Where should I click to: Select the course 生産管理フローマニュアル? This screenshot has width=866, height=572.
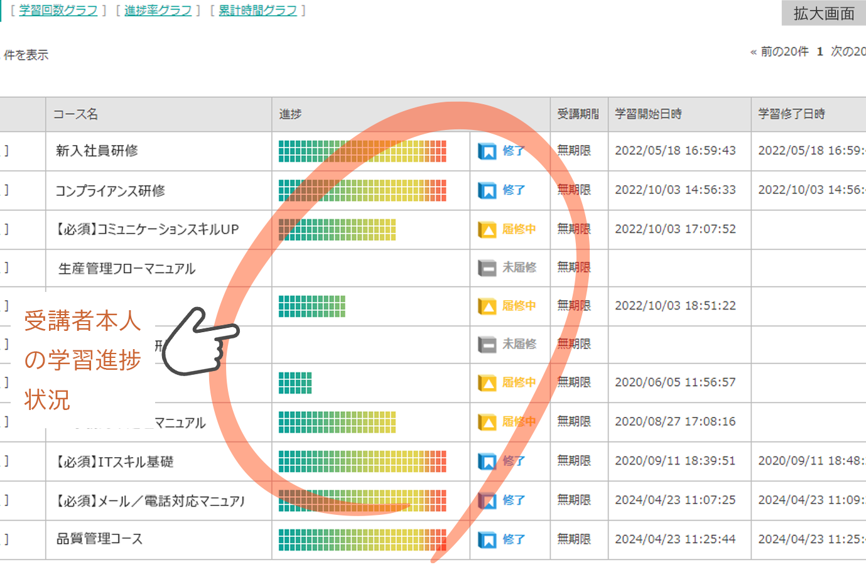[x=127, y=269]
